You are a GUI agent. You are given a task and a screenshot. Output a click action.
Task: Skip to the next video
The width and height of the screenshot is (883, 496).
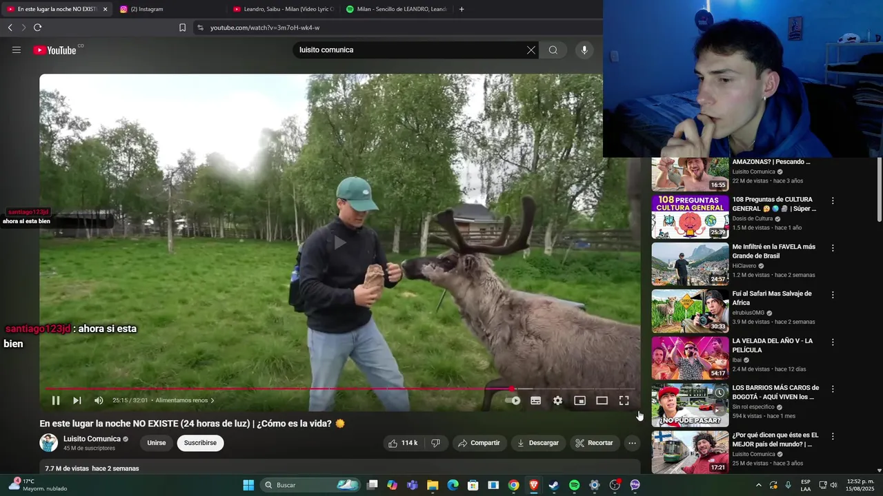(x=77, y=400)
